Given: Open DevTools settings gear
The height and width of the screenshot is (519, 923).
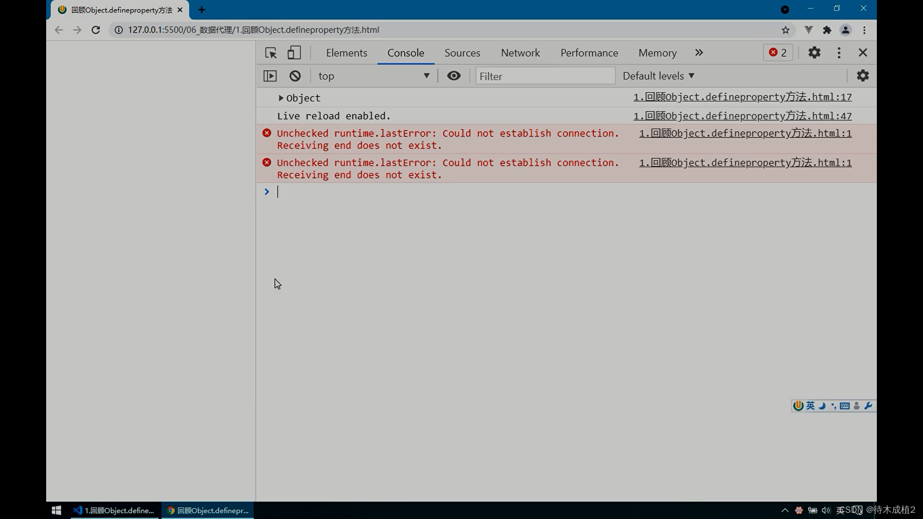Looking at the screenshot, I should tap(814, 52).
